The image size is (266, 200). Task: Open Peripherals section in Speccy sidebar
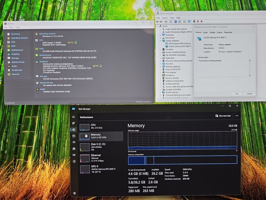click(17, 70)
